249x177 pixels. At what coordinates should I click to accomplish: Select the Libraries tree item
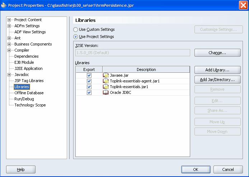pos(22,87)
